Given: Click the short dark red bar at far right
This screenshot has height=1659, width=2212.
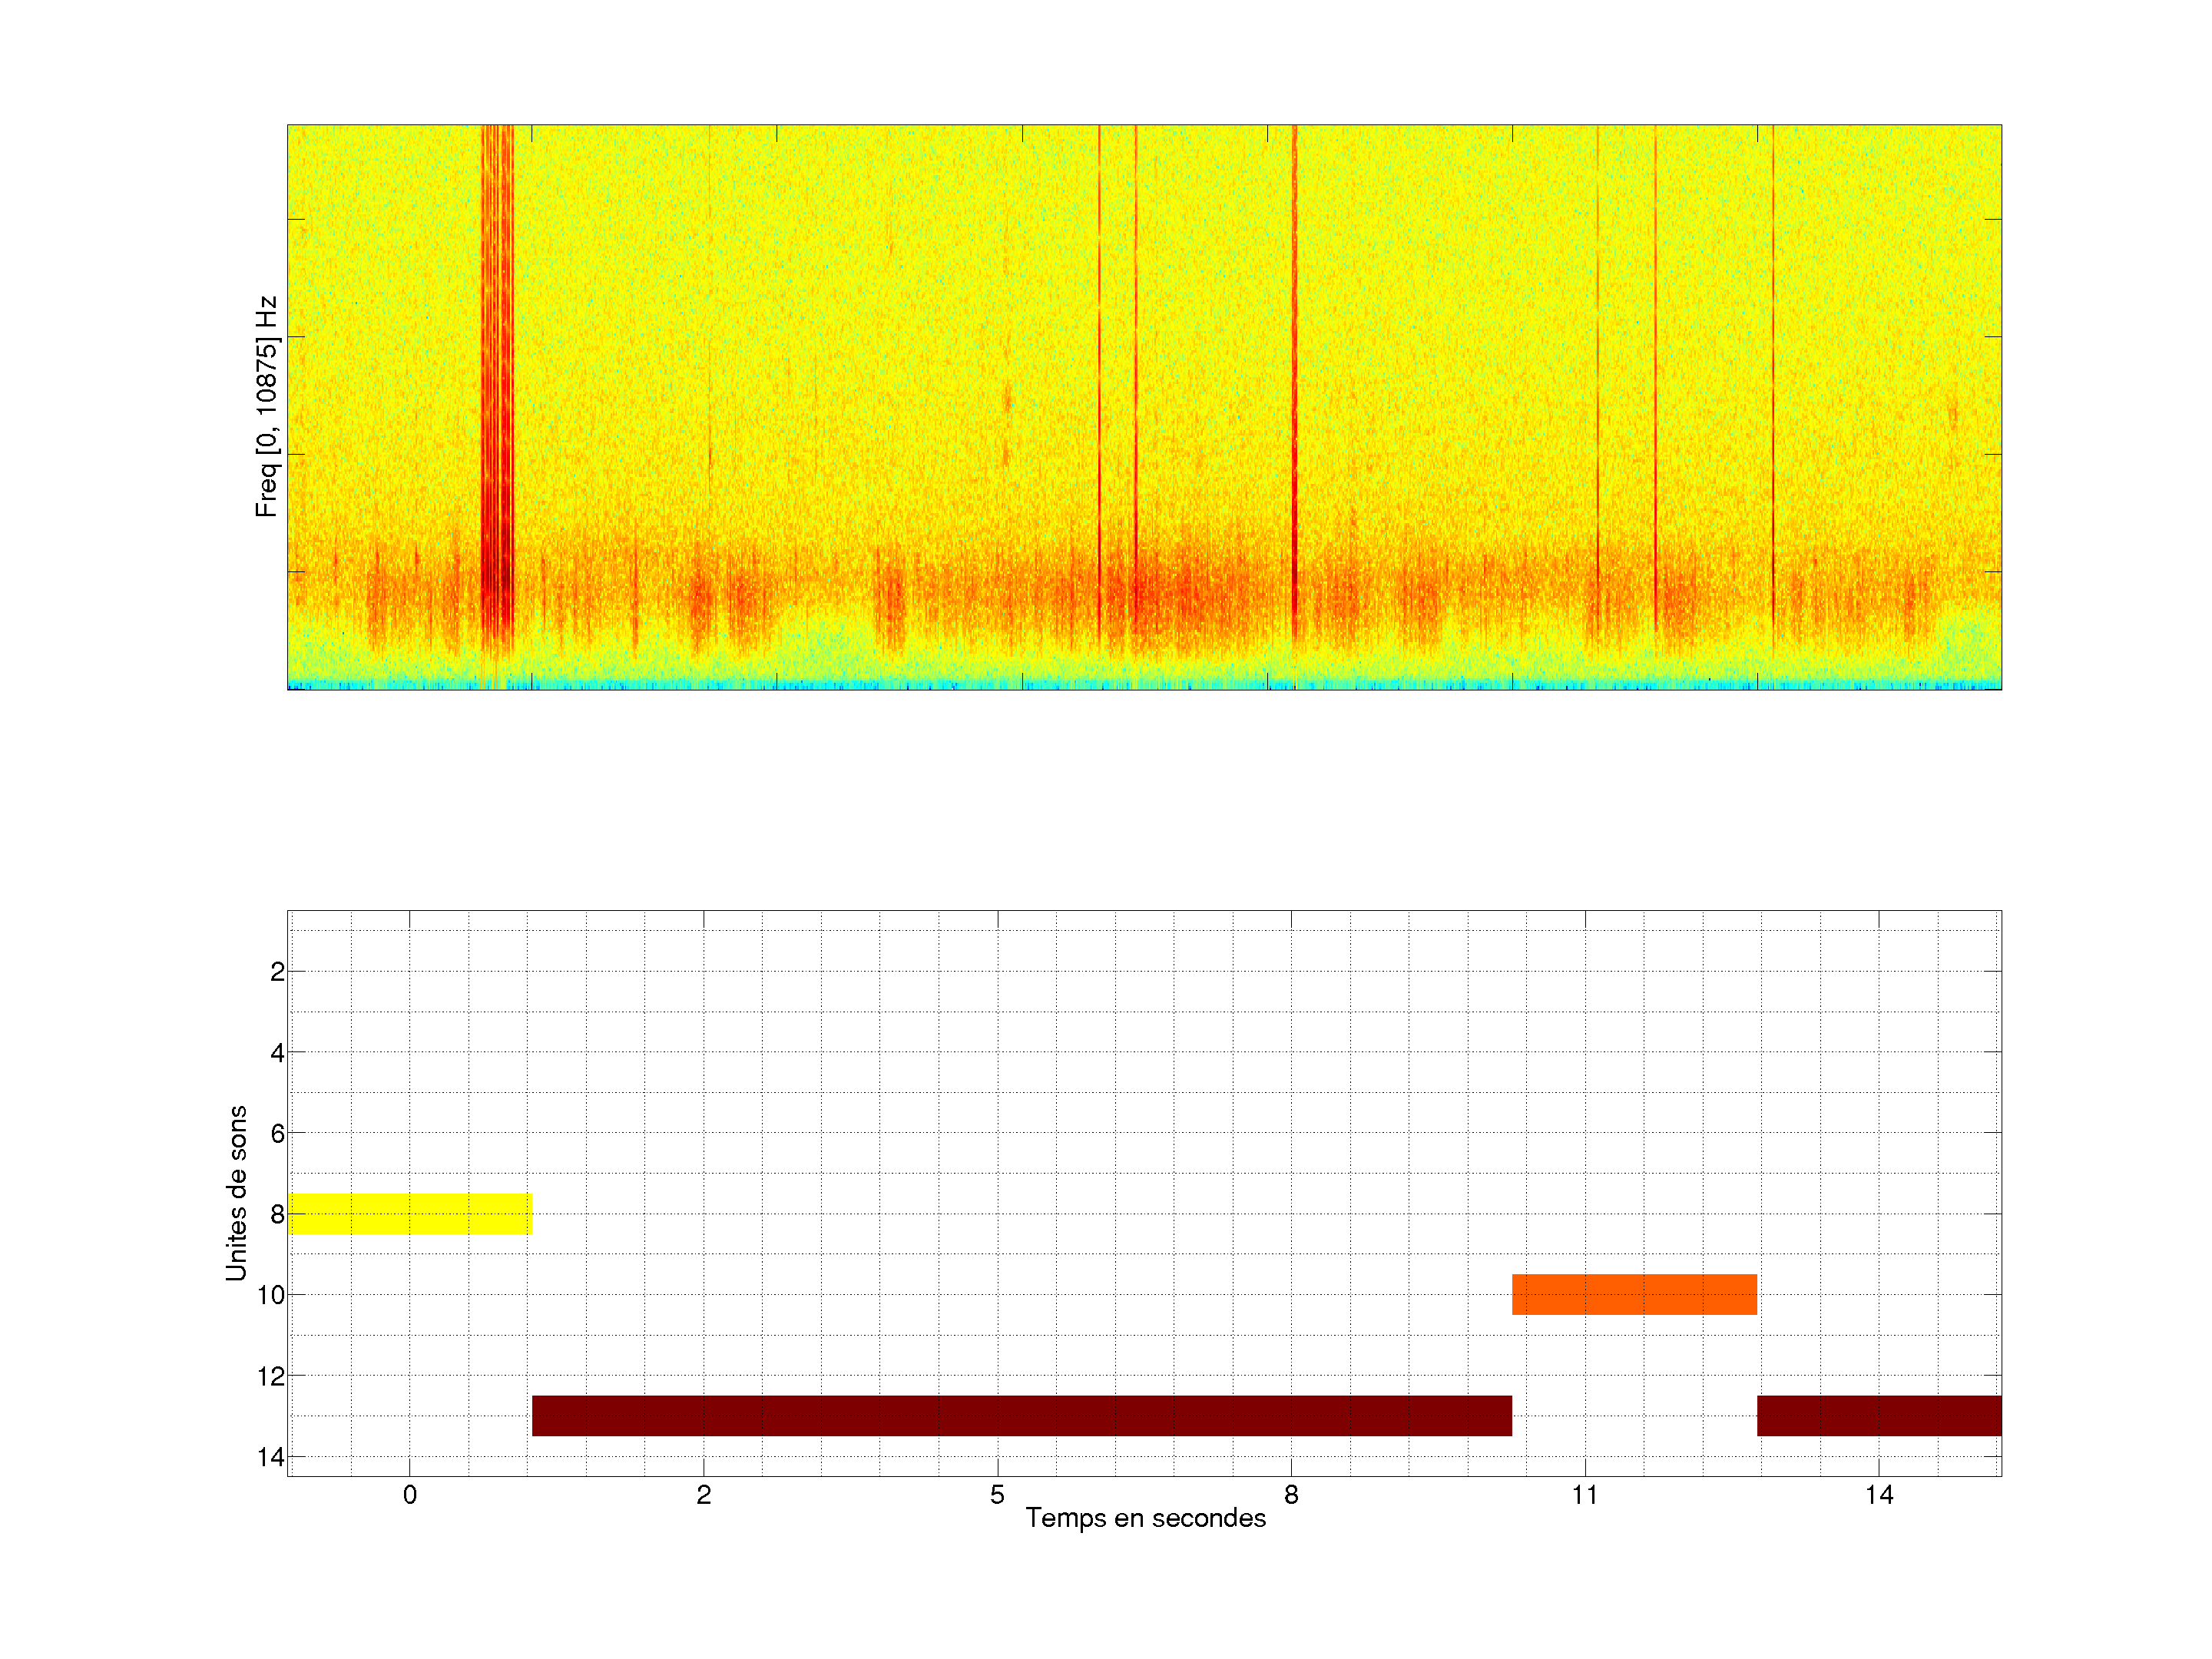Looking at the screenshot, I should point(1879,1415).
